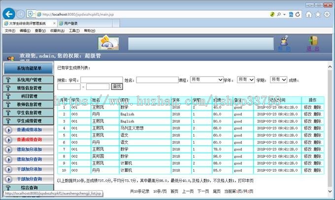The image size is (335, 200).
Task: Click the 退出 link in header
Action: pos(313,49)
